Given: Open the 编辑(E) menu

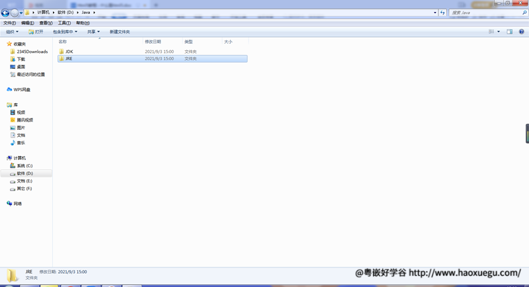Looking at the screenshot, I should pyautogui.click(x=27, y=23).
